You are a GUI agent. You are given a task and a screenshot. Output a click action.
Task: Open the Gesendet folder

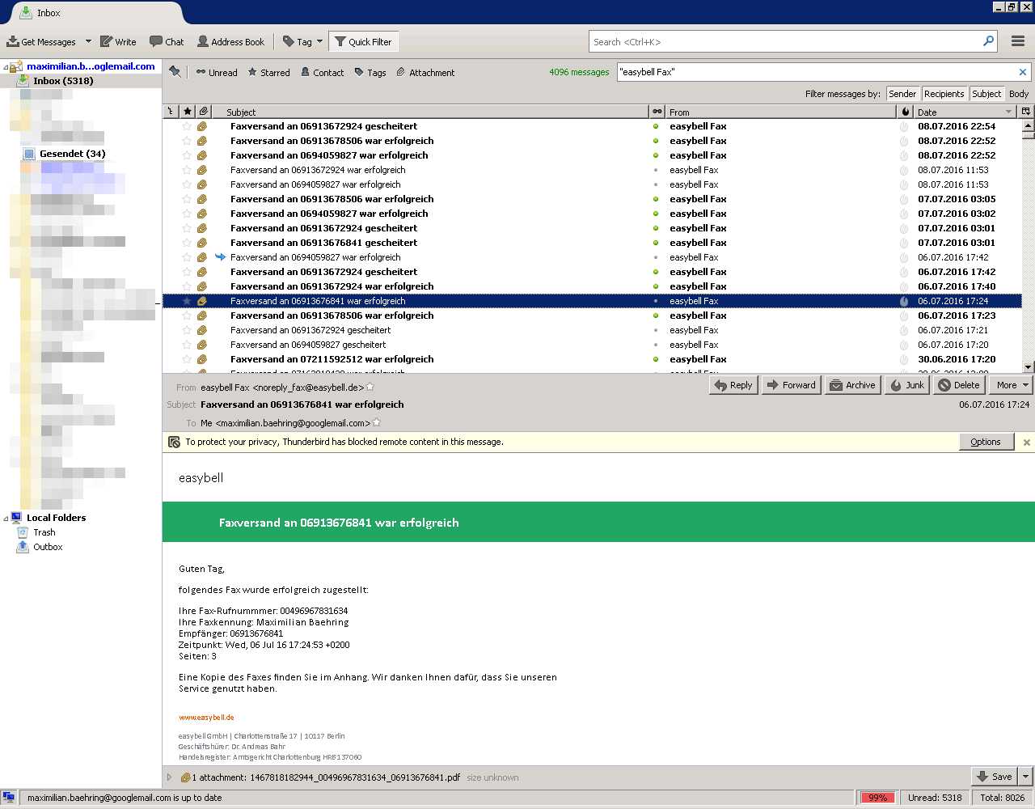coord(72,154)
